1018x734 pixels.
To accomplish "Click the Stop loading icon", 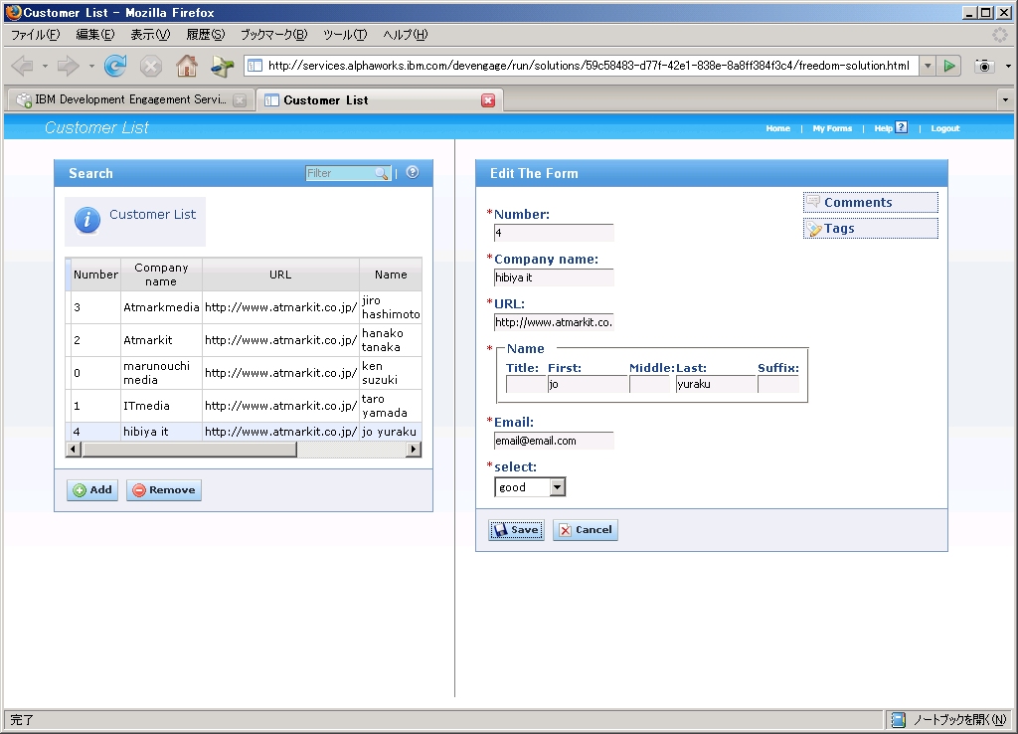I will (x=151, y=66).
